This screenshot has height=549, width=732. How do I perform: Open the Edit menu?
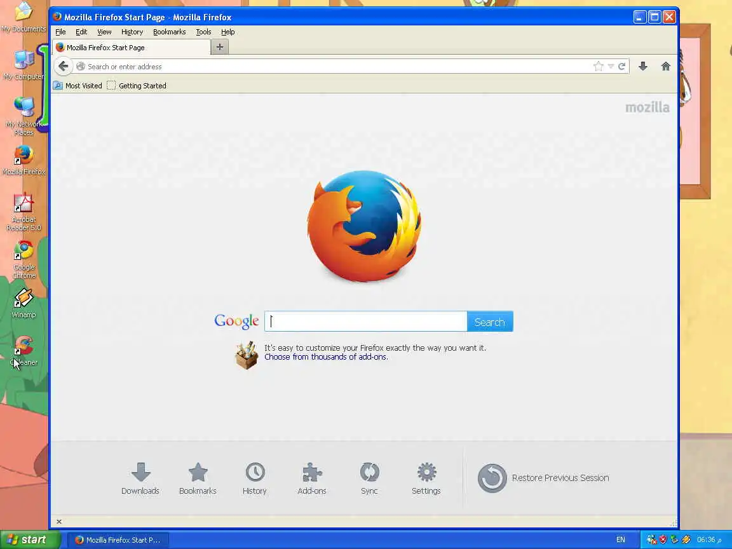point(81,32)
